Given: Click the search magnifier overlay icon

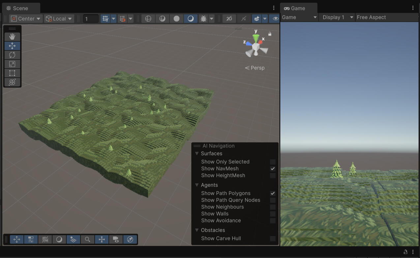Looking at the screenshot, I should click(x=87, y=240).
